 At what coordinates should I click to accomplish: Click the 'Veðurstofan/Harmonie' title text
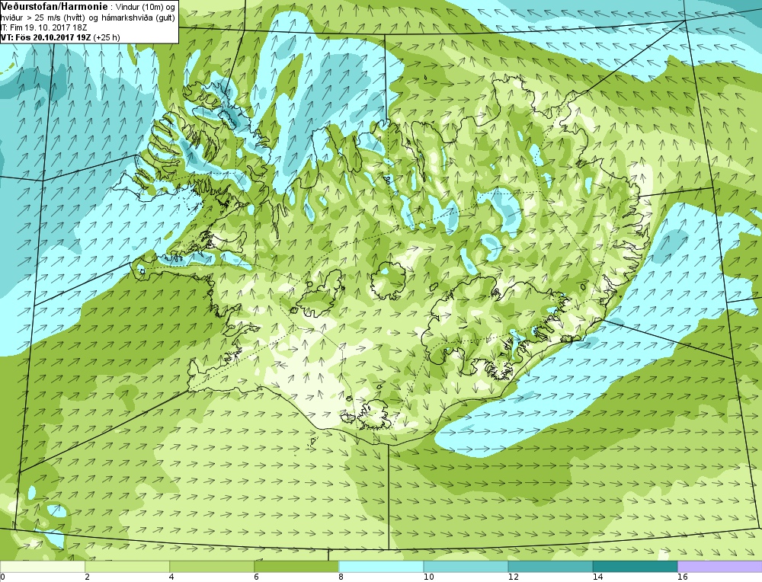(x=53, y=6)
